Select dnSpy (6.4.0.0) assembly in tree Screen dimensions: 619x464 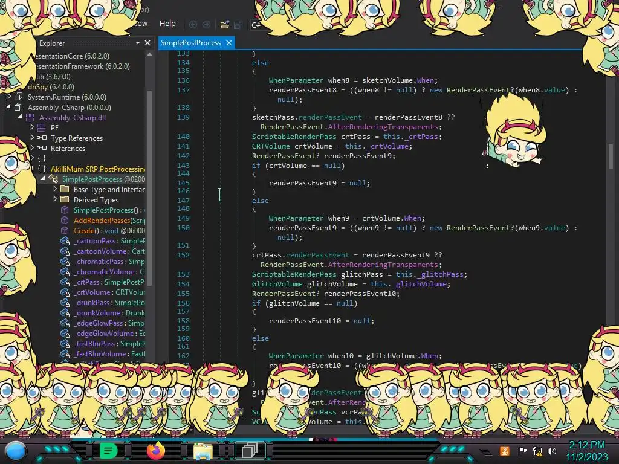coord(51,86)
